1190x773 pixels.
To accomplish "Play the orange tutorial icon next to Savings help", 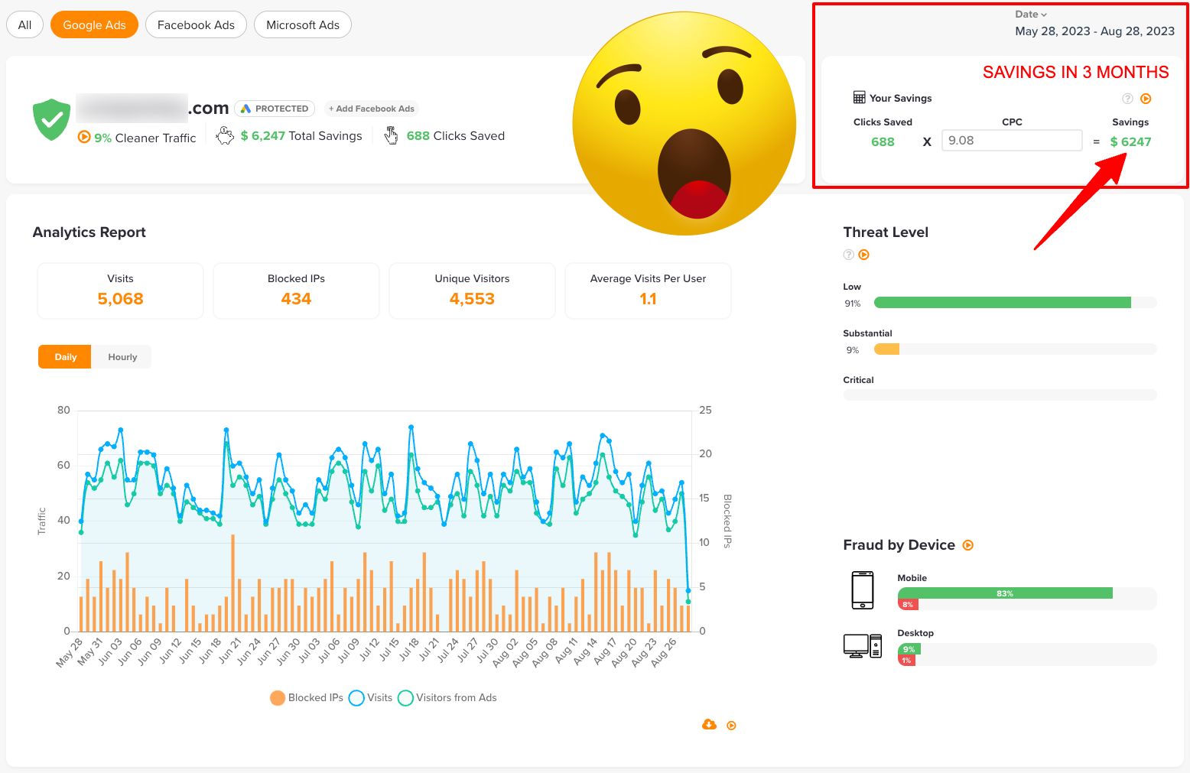I will click(x=1146, y=98).
